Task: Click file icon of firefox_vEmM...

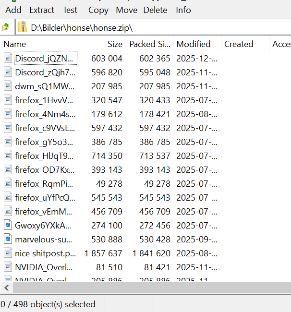Action: coord(8,211)
